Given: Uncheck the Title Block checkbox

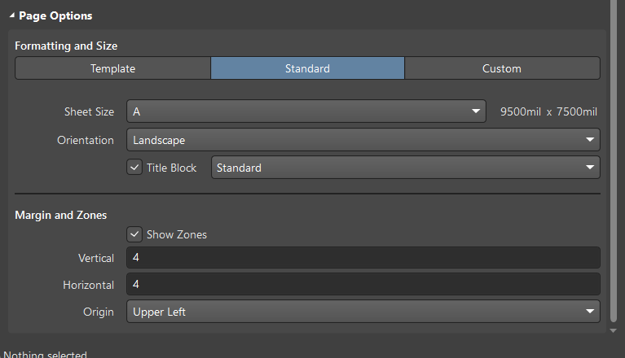Looking at the screenshot, I should coord(134,168).
